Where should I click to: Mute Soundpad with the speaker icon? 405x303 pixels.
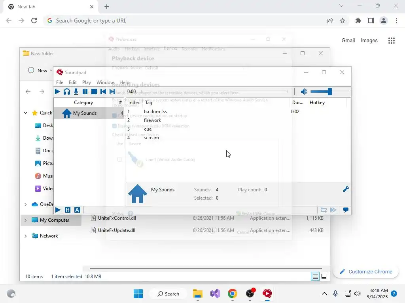pos(304,92)
